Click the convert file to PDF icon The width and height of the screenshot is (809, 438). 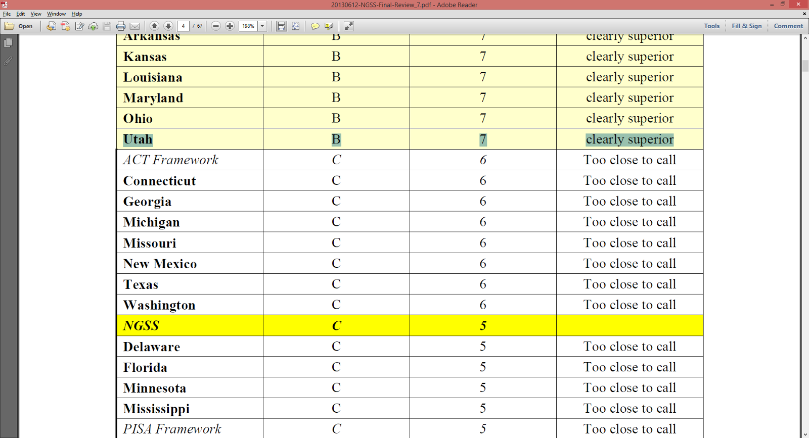tap(51, 26)
